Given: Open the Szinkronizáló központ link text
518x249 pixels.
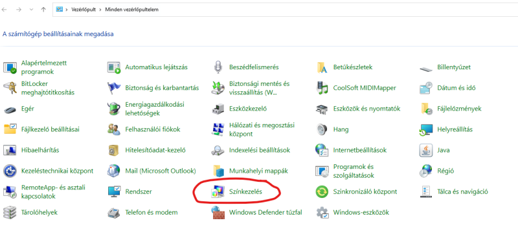Looking at the screenshot, I should (365, 191).
